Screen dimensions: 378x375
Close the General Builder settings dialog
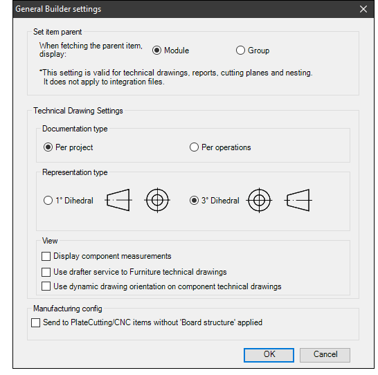click(x=363, y=9)
